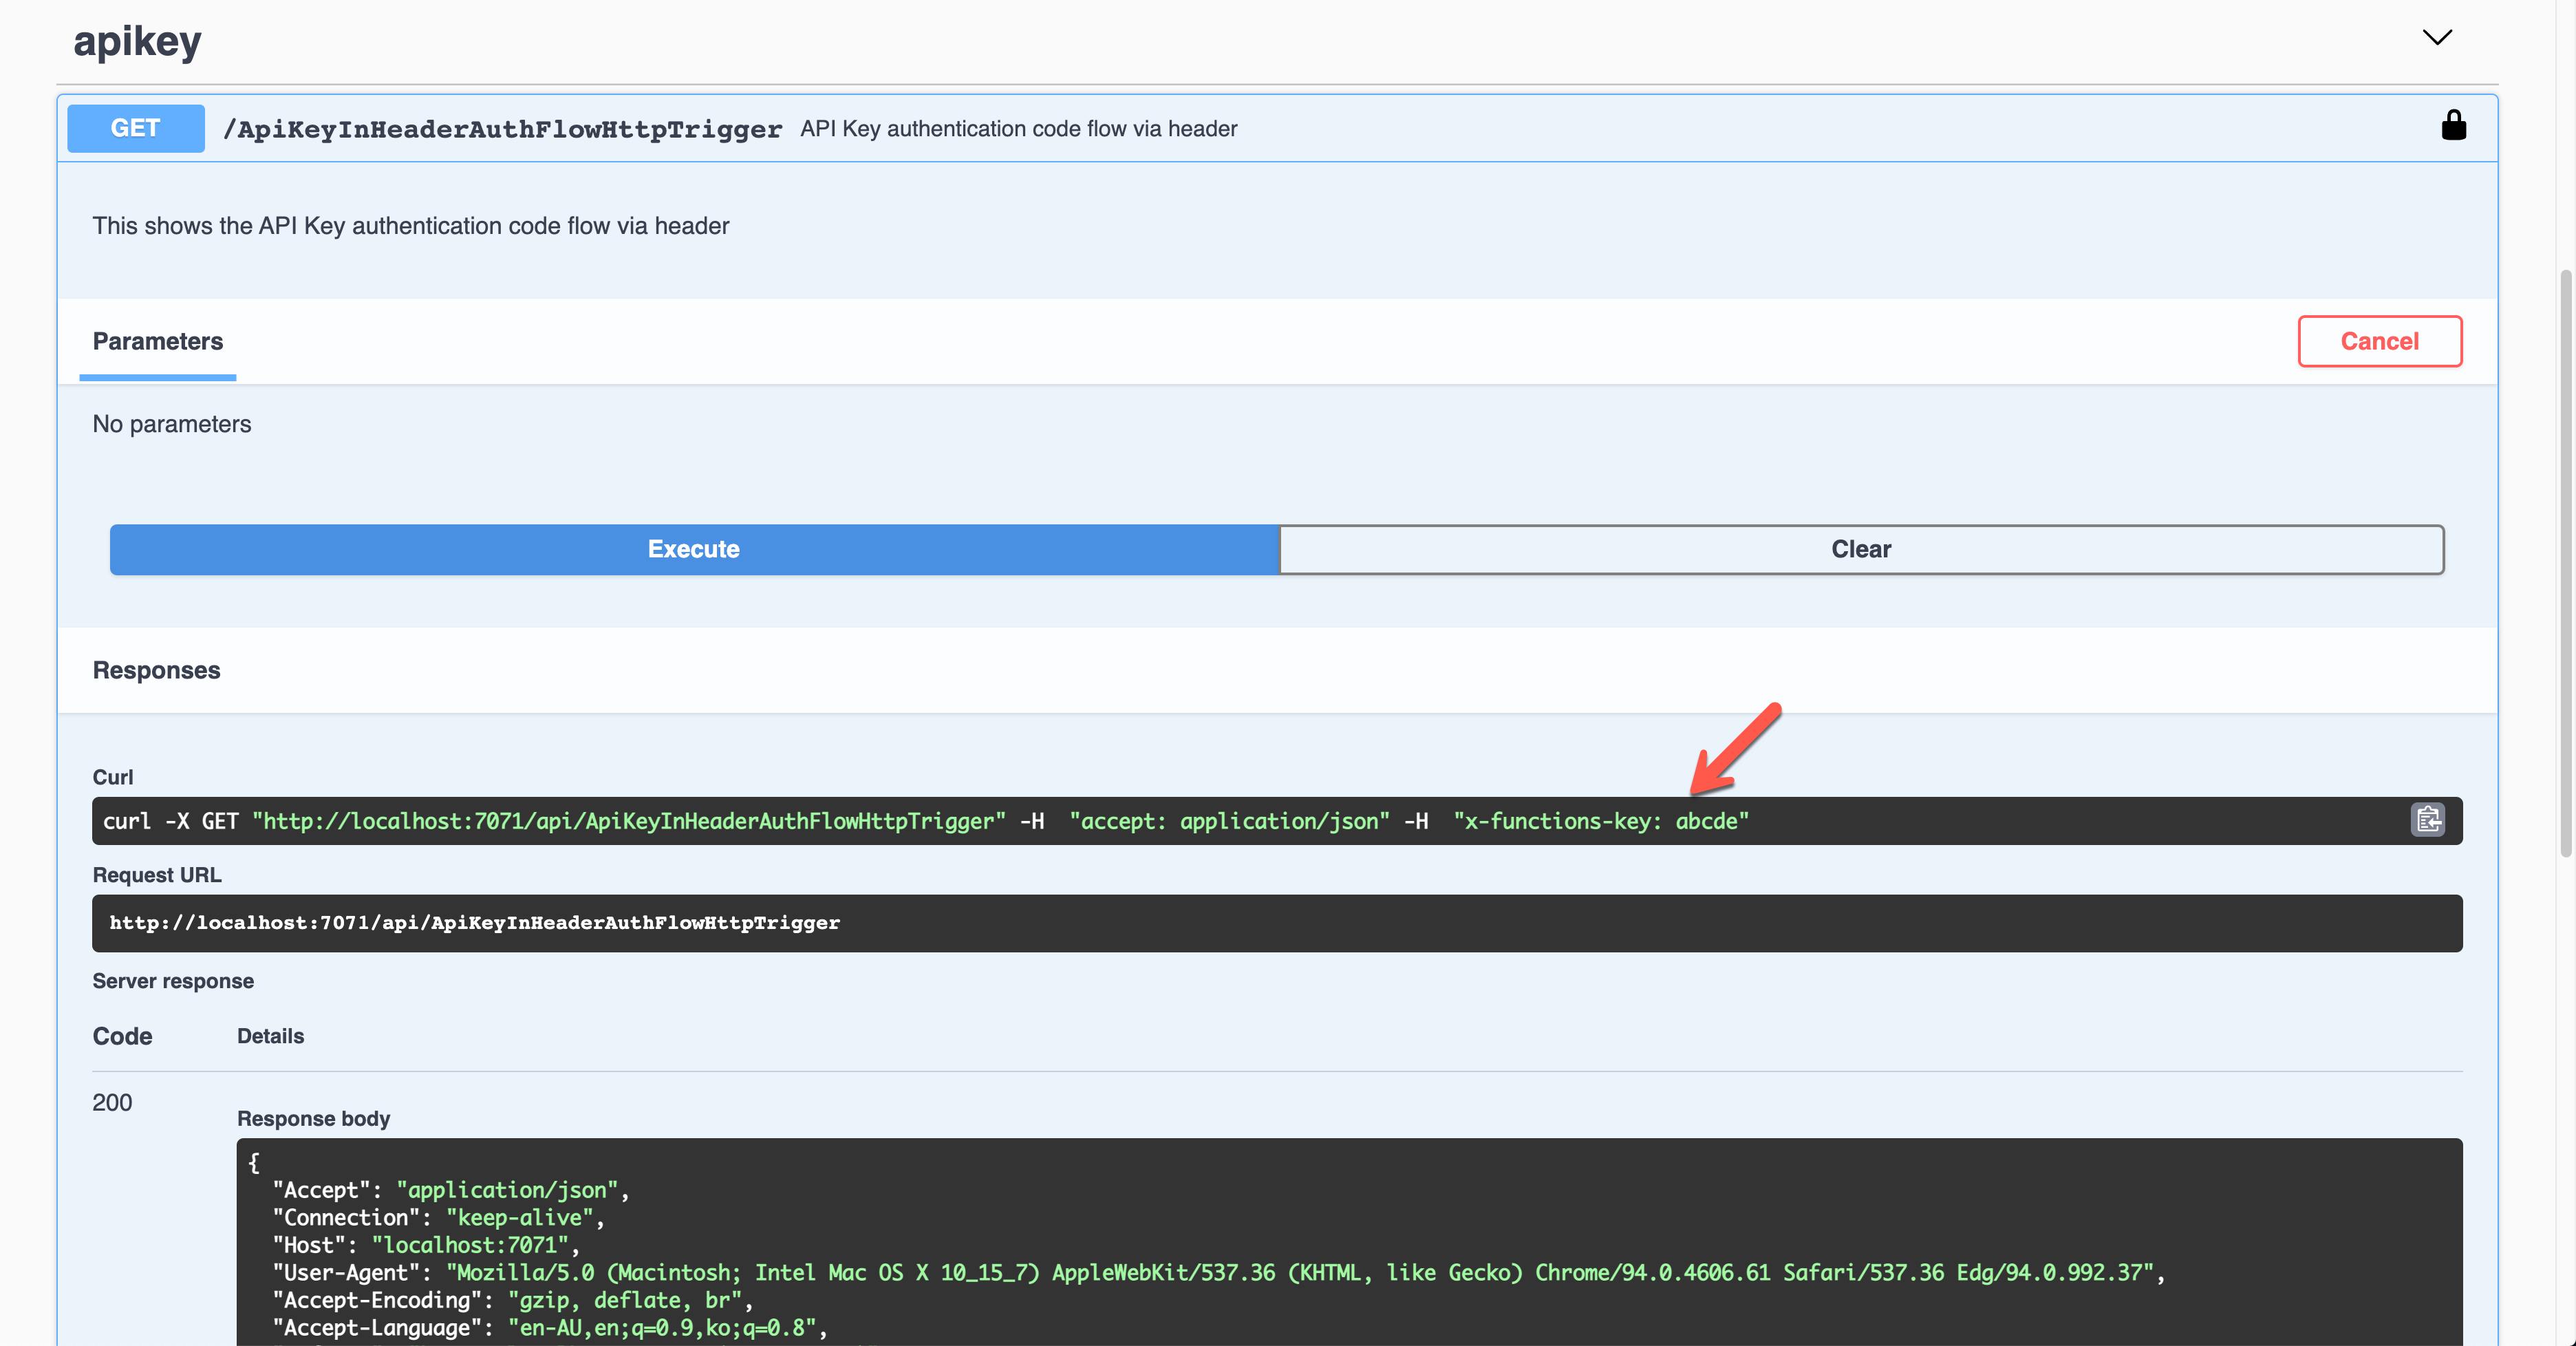Screen dimensions: 2576x1346
Task: Click the Curl label
Action: [113, 777]
